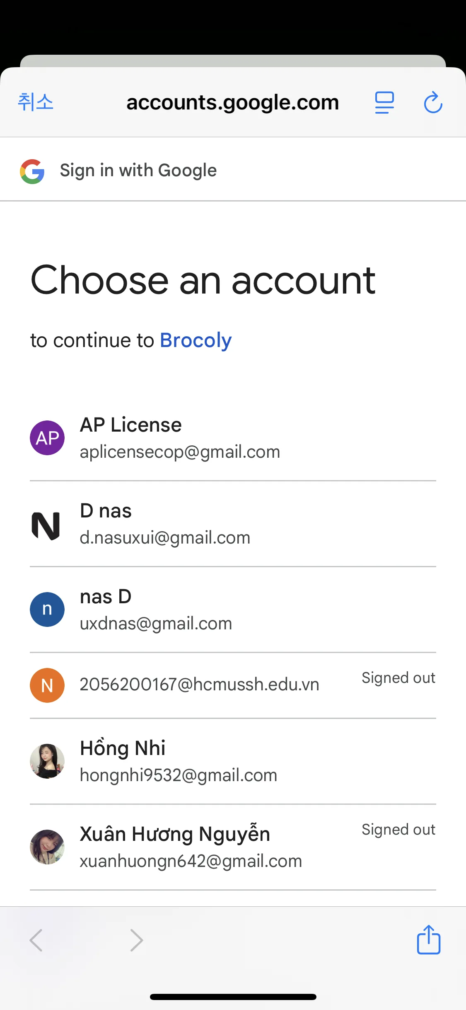Choose the AP License account
The width and height of the screenshot is (466, 1010).
click(x=180, y=438)
